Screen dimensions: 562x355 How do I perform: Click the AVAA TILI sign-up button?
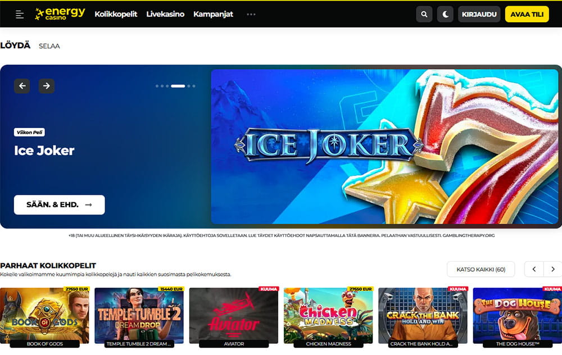527,15
